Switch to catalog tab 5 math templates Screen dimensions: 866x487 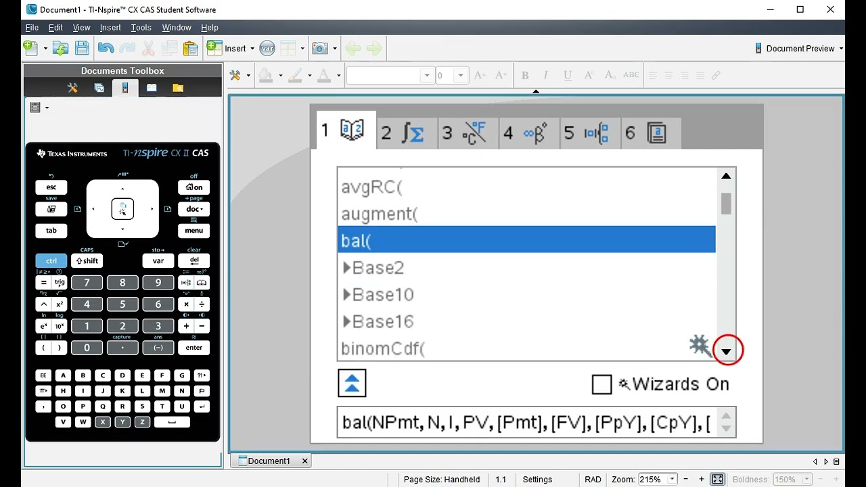(589, 133)
